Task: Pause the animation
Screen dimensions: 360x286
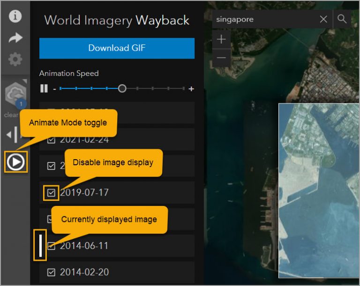Action: (x=44, y=88)
